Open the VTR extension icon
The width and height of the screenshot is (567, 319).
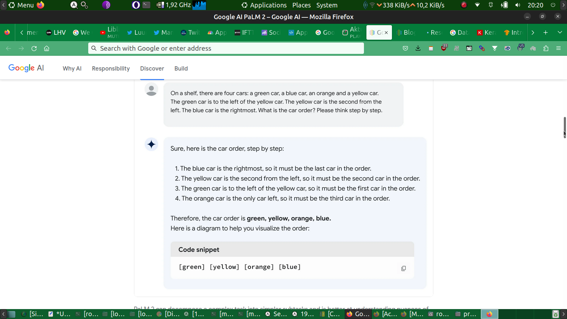click(x=469, y=49)
